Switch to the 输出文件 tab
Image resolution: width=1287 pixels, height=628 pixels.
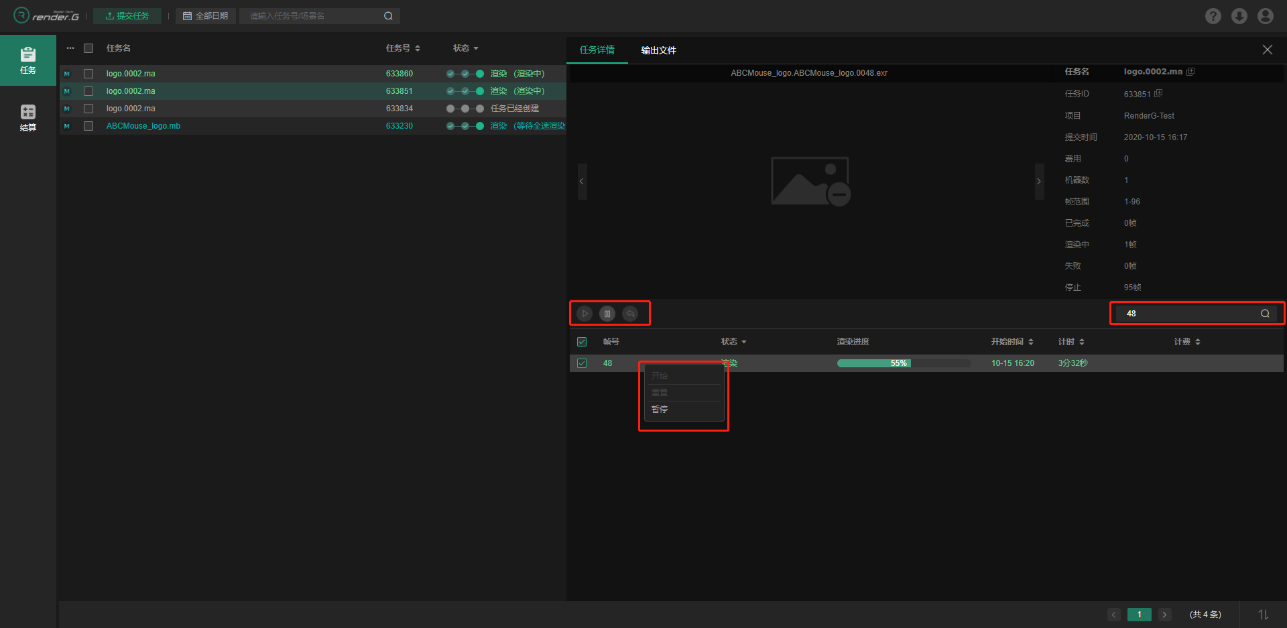(x=658, y=50)
